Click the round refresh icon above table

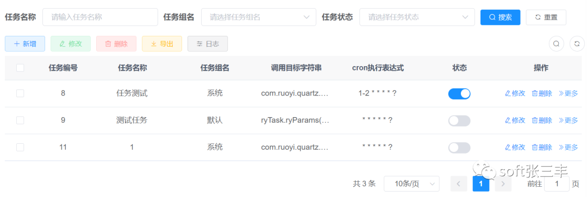pyautogui.click(x=577, y=44)
